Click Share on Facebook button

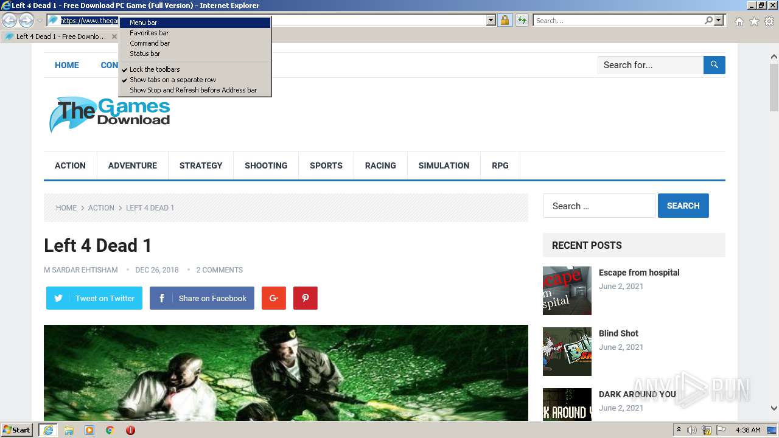coord(202,298)
